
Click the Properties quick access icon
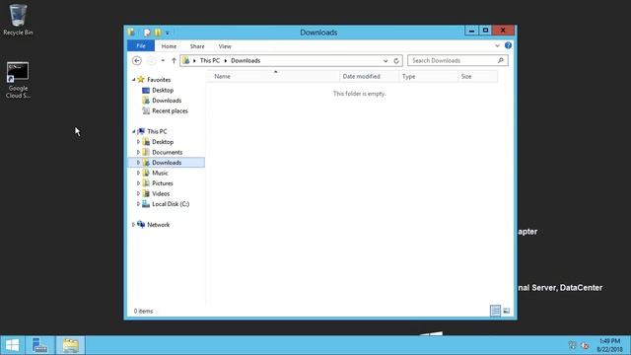[x=147, y=33]
